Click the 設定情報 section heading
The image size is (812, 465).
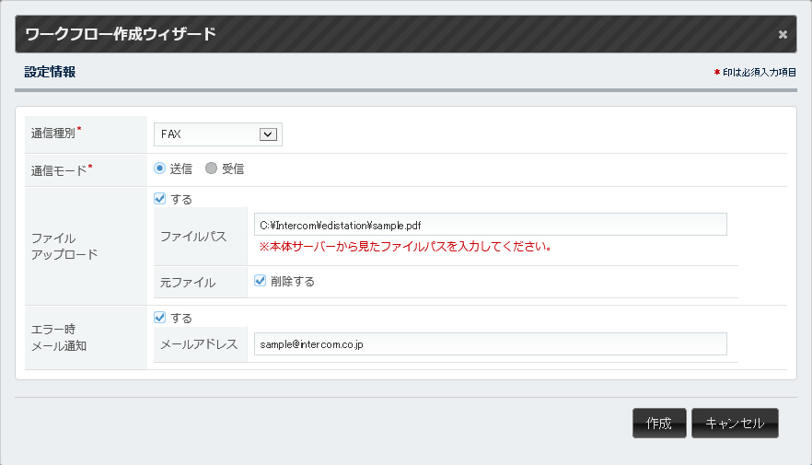point(50,72)
